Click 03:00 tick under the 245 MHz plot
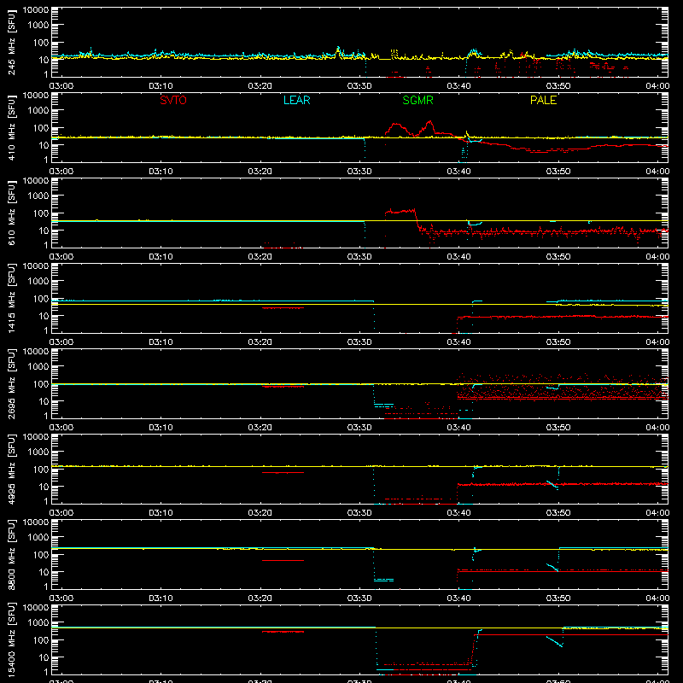The height and width of the screenshot is (683, 683). click(61, 86)
